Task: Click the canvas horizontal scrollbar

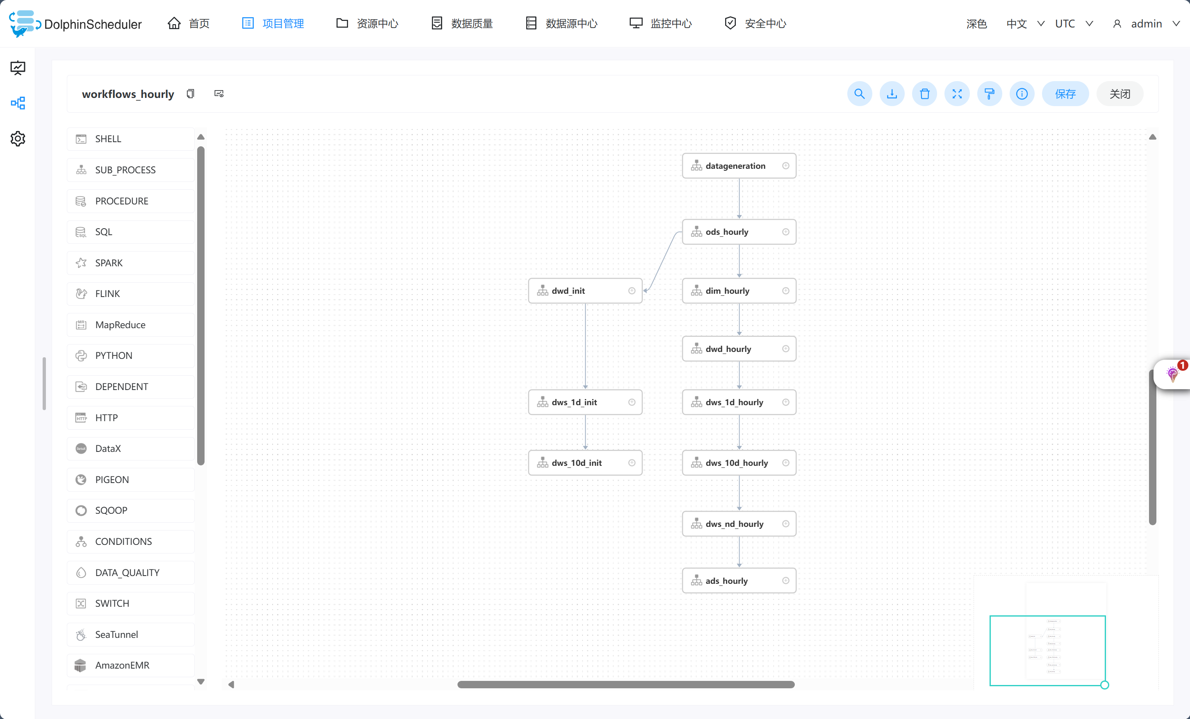Action: (x=626, y=684)
